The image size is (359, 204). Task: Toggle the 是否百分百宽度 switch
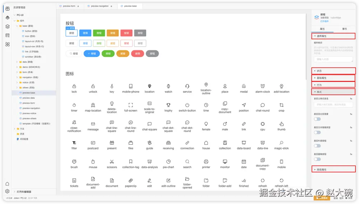point(317,119)
